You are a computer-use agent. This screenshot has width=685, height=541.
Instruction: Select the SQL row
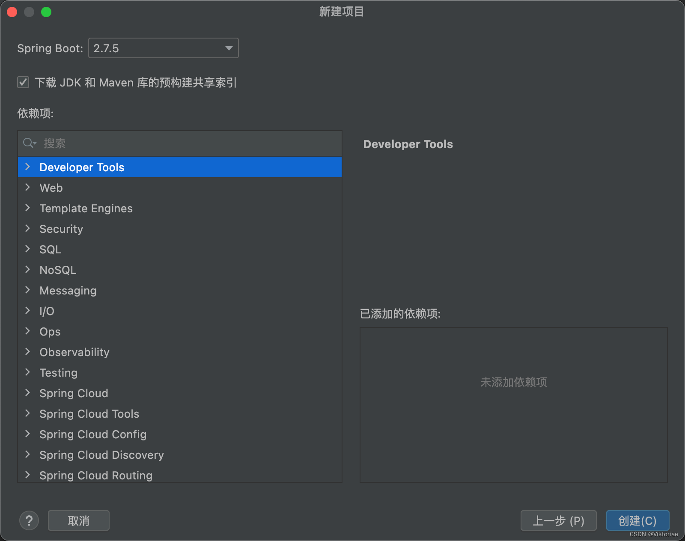(x=180, y=249)
